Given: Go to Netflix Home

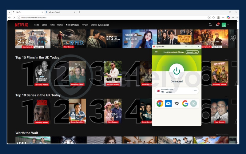Looking at the screenshot, I should 37,25.
